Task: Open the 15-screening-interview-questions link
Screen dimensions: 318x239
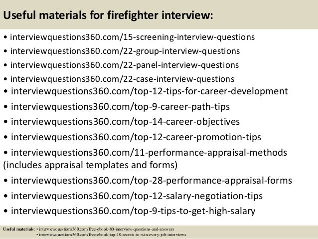Action: tap(133, 37)
